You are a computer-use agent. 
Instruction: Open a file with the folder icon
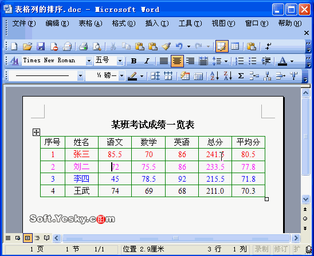click(x=28, y=46)
